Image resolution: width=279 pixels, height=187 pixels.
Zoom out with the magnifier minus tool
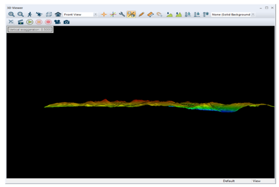tap(20, 14)
